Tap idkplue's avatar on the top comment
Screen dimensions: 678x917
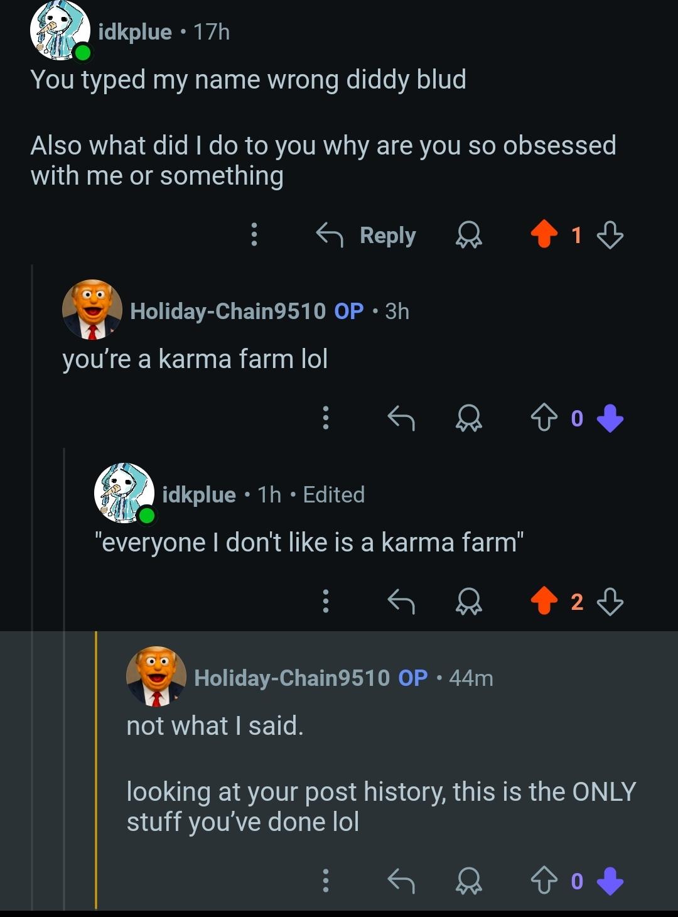click(x=60, y=31)
